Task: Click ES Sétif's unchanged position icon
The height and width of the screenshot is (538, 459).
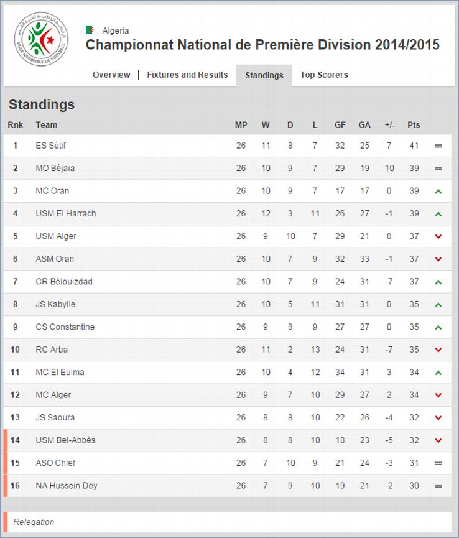Action: click(x=438, y=146)
